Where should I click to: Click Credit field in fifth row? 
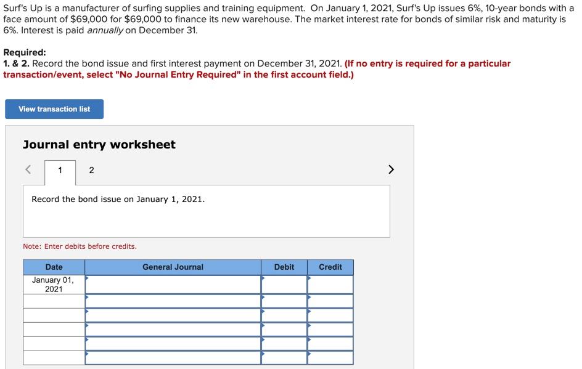(330, 344)
